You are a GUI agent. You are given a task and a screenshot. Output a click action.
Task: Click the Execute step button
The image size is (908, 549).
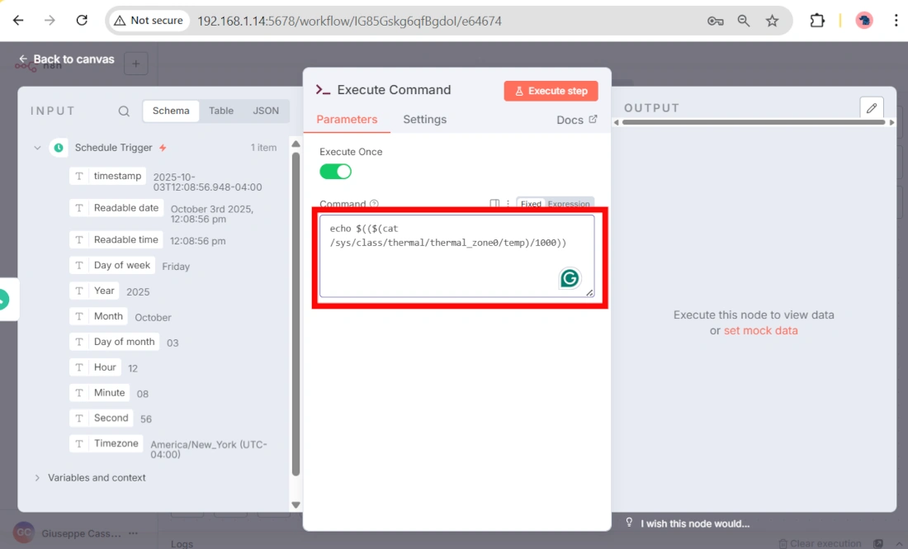point(551,91)
